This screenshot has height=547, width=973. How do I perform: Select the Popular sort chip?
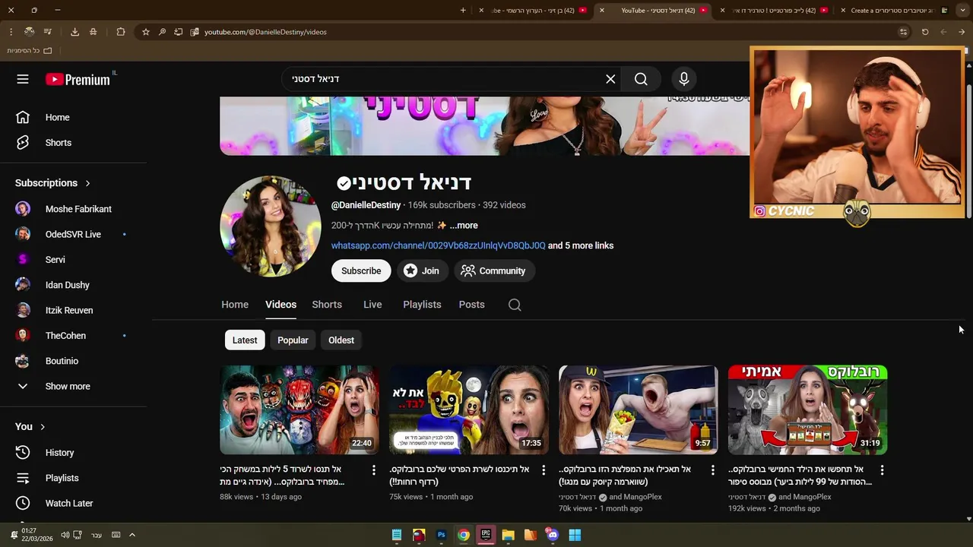click(x=293, y=340)
